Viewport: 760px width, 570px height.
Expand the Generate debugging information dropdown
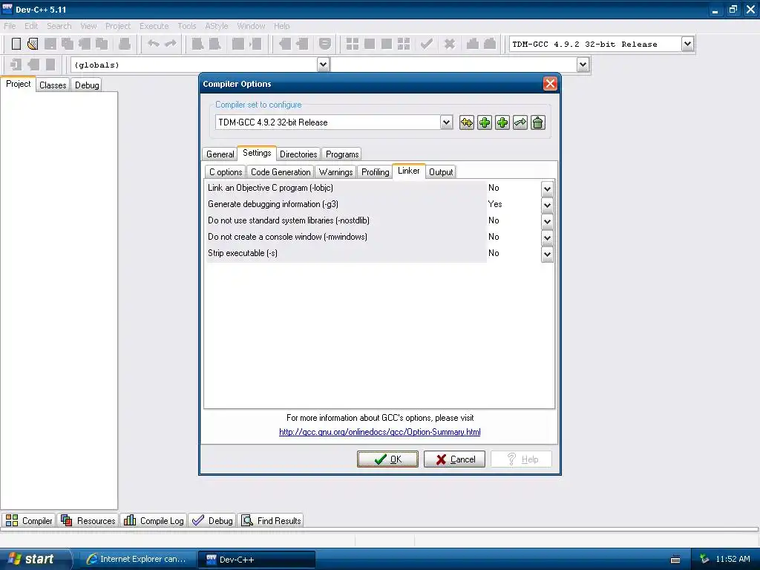[x=547, y=205]
